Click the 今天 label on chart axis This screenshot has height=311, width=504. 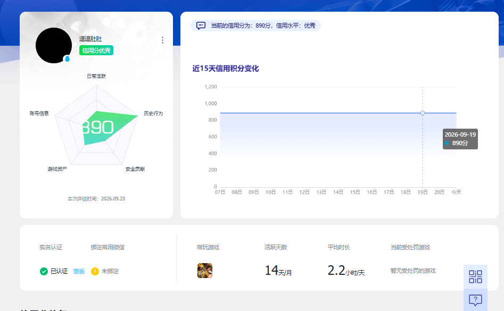(457, 192)
